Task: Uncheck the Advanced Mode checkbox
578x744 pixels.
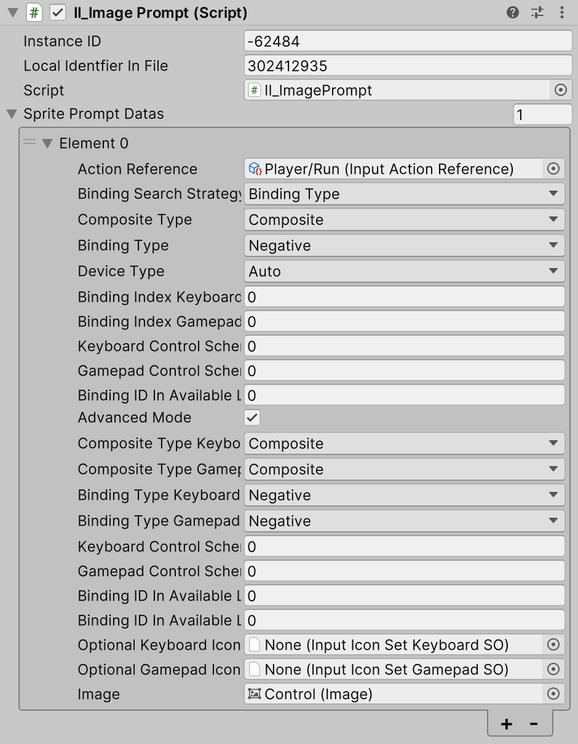Action: 251,418
